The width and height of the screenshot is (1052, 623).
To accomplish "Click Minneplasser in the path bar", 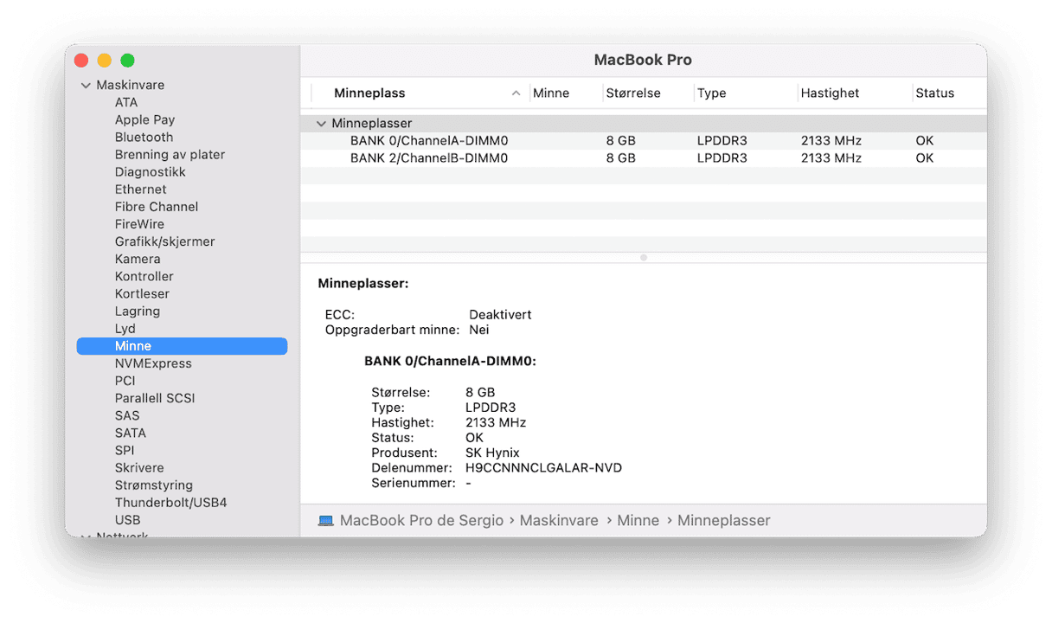I will [x=723, y=521].
